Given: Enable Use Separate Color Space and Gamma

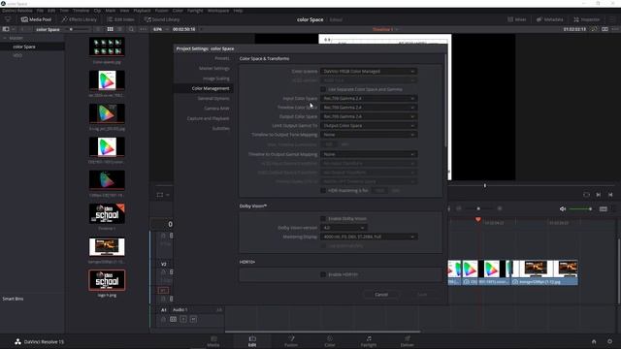Looking at the screenshot, I should pyautogui.click(x=323, y=89).
